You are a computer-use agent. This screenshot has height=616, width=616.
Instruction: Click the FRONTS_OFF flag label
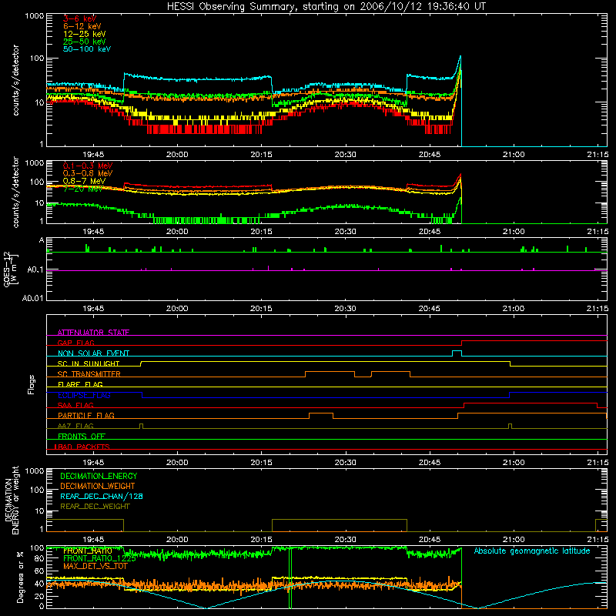[x=82, y=436]
